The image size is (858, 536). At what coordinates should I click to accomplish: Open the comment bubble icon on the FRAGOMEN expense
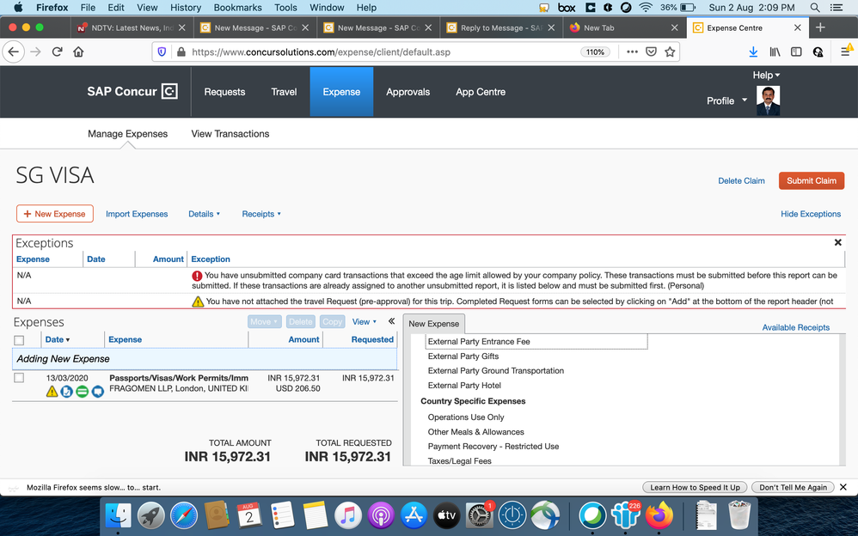(x=97, y=392)
